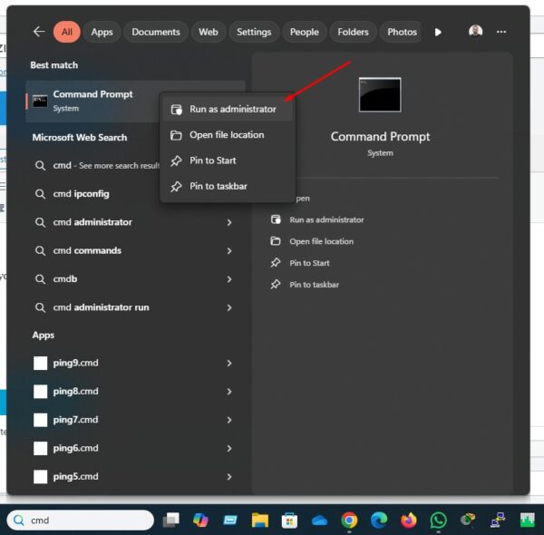Expand the ping5.cmd chevron
544x535 pixels.
point(229,477)
